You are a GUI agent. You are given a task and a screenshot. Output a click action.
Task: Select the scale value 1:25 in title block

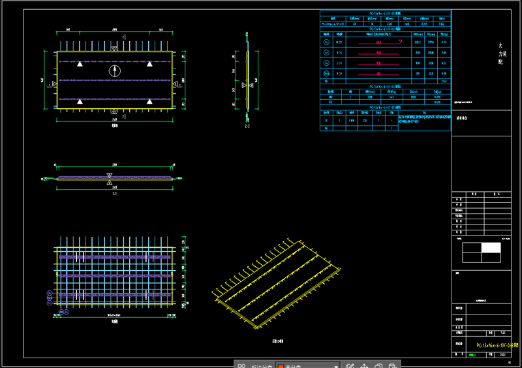(x=502, y=333)
